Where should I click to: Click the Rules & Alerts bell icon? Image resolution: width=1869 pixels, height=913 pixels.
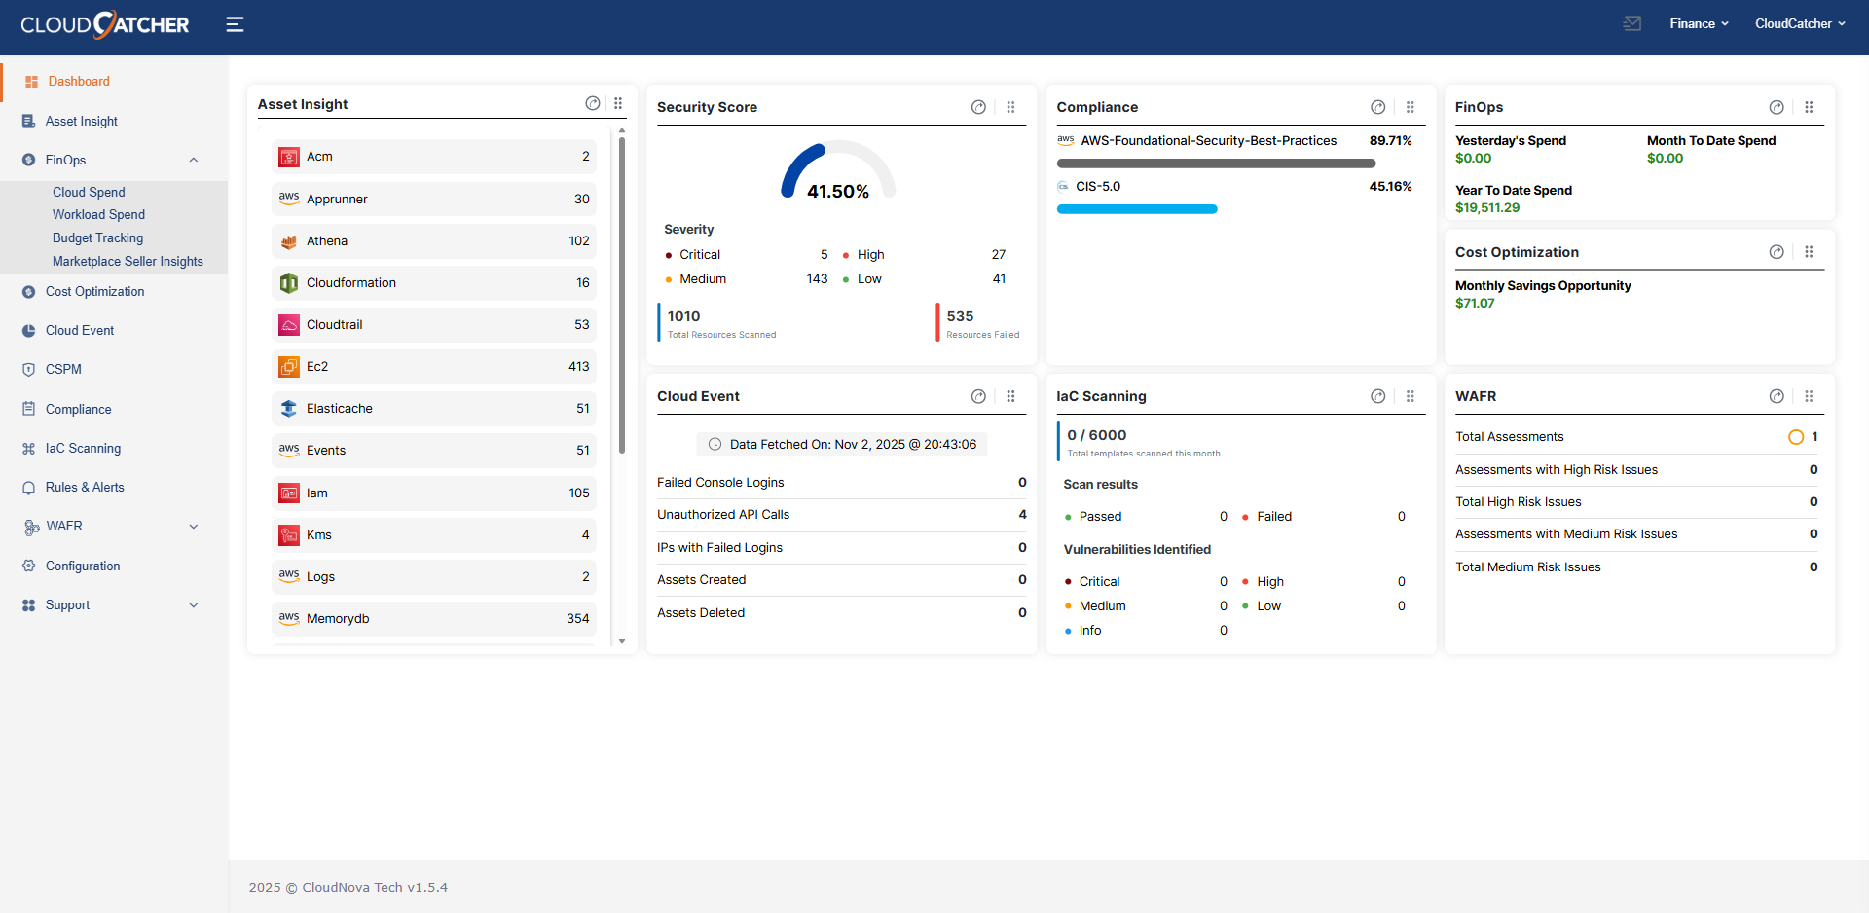pos(29,487)
